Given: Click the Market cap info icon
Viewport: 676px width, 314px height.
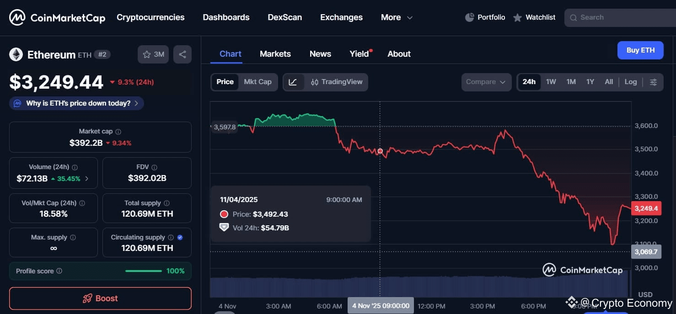Looking at the screenshot, I should coord(118,132).
